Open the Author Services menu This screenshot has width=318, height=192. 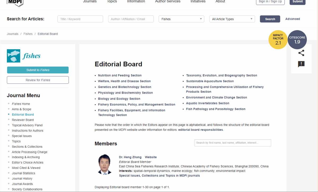(168, 2)
